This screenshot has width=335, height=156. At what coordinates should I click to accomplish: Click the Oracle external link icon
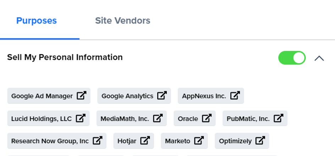pos(207,118)
